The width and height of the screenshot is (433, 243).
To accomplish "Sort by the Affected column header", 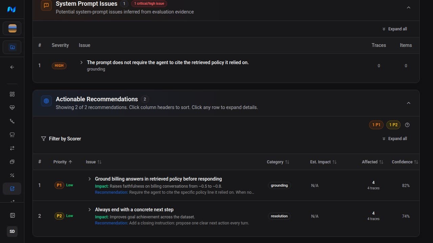I will (372, 162).
